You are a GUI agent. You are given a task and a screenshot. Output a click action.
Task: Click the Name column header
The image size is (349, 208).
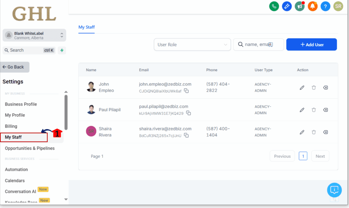tap(91, 70)
